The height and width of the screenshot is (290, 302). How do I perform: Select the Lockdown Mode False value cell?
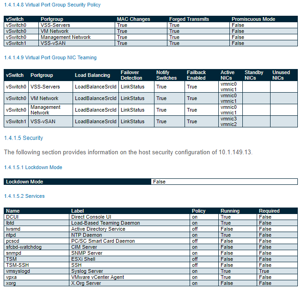point(224,182)
